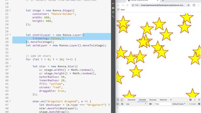201x113 pixels.
Task: Open a new browser tab
Action: click(163, 1)
